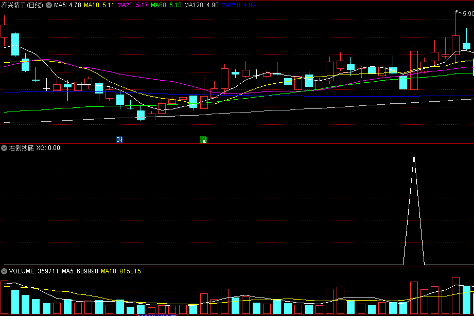Open the 右侧抄底 indicator dropdown arrow
The width and height of the screenshot is (474, 316).
tap(4, 148)
